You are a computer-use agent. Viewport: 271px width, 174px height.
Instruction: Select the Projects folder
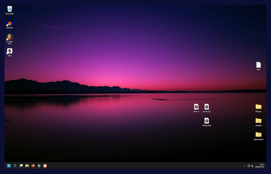click(258, 108)
